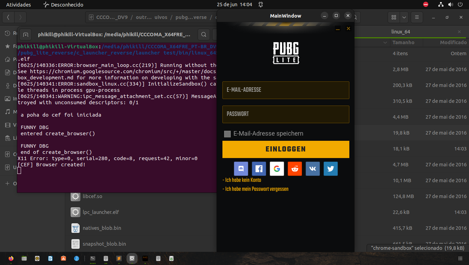Focus the E-MAIL-ADRESSE input field
This screenshot has height=265, width=469.
click(x=286, y=90)
